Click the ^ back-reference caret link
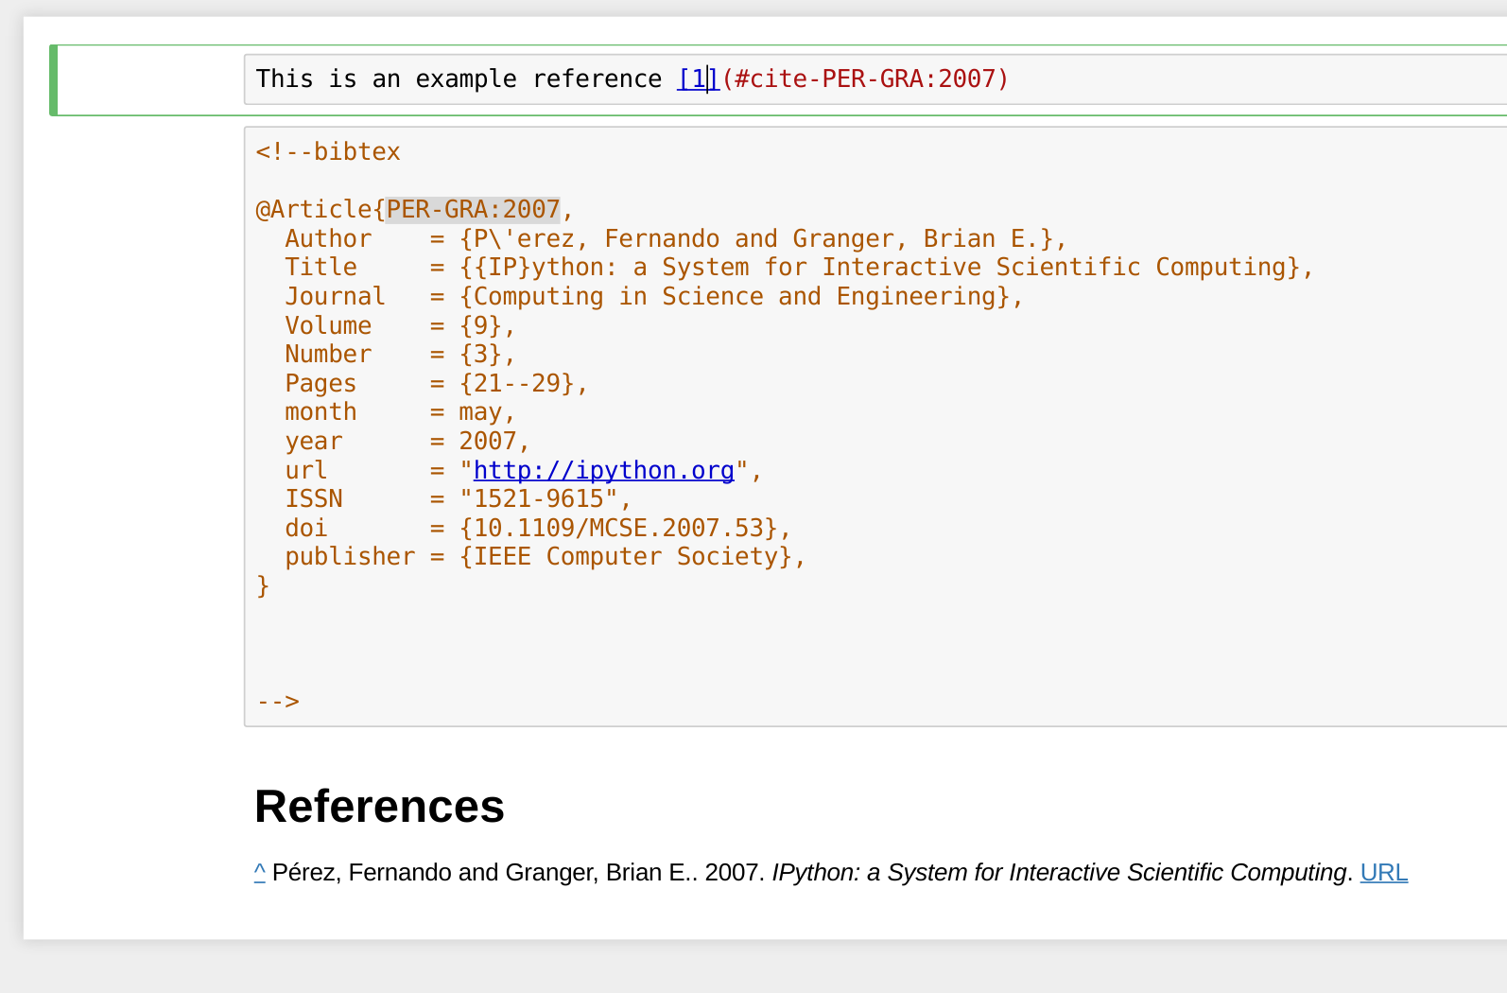 click(x=259, y=872)
